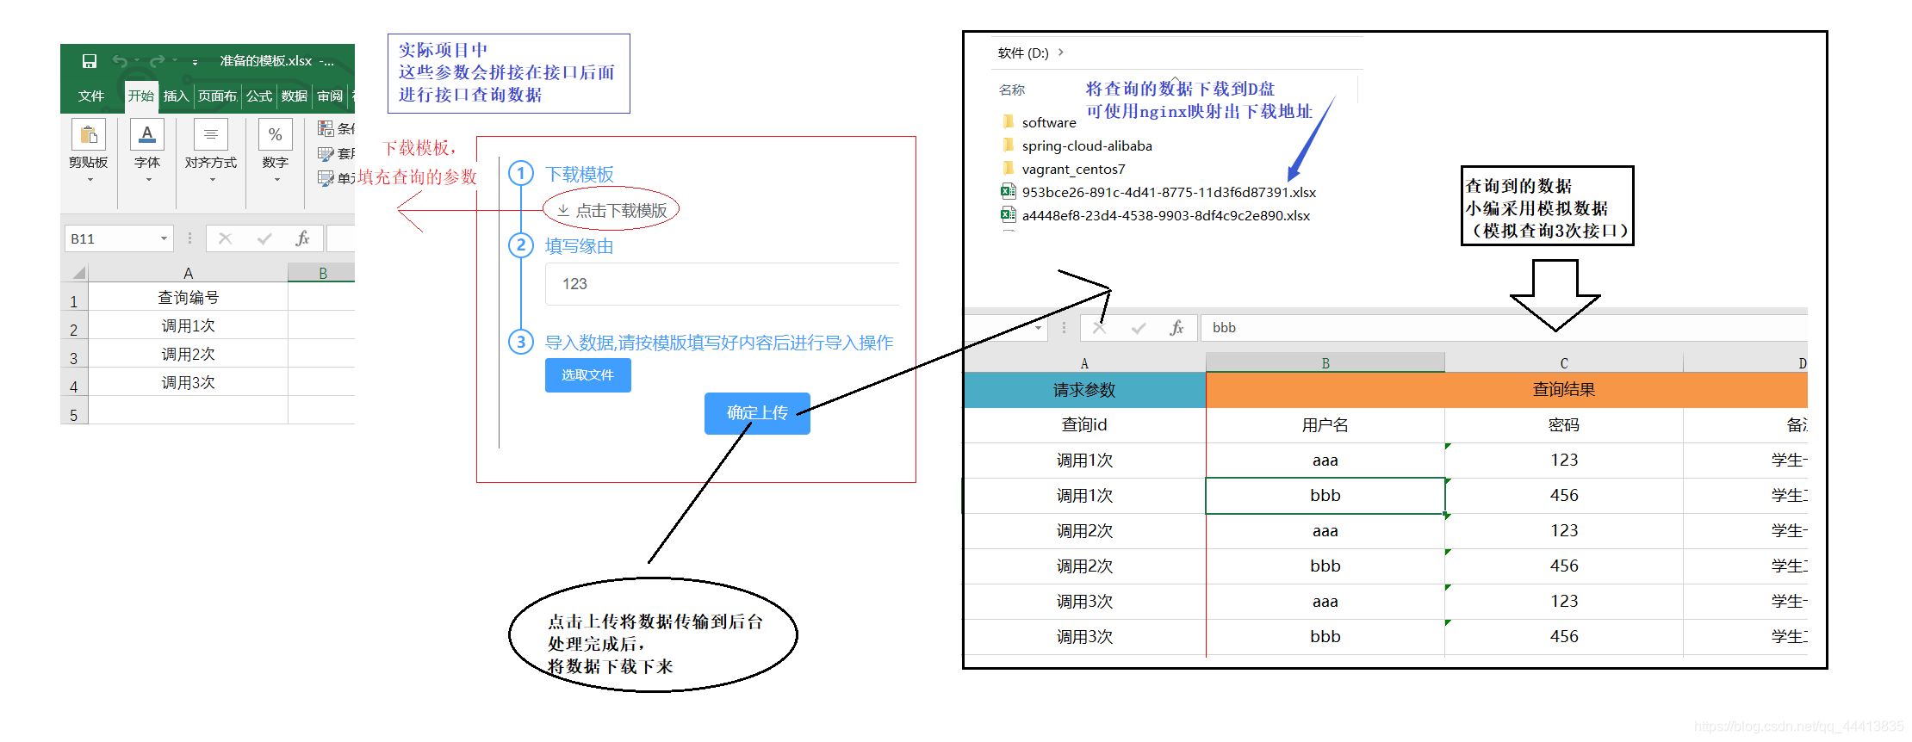Click the 名称 column header in file explorer

[x=1012, y=90]
